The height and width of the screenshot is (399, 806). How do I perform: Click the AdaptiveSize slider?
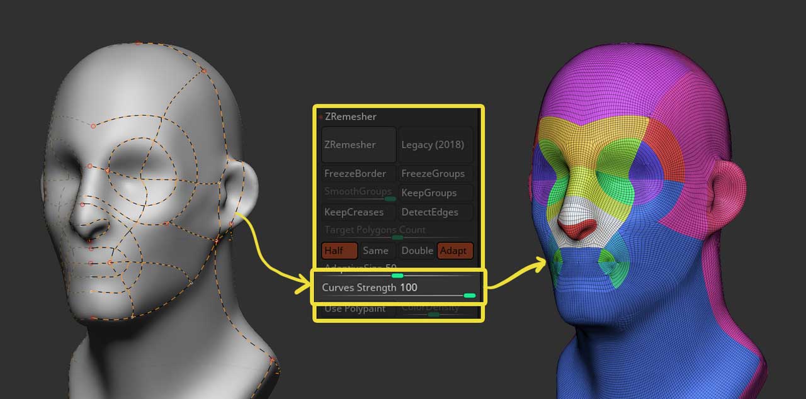(397, 271)
